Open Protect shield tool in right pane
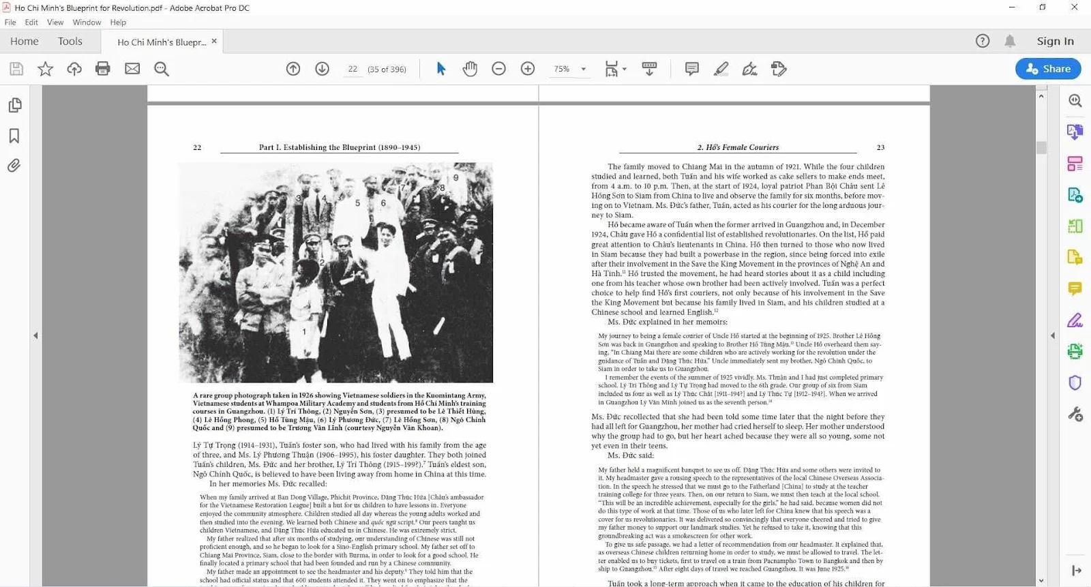This screenshot has height=587, width=1091. 1075,382
